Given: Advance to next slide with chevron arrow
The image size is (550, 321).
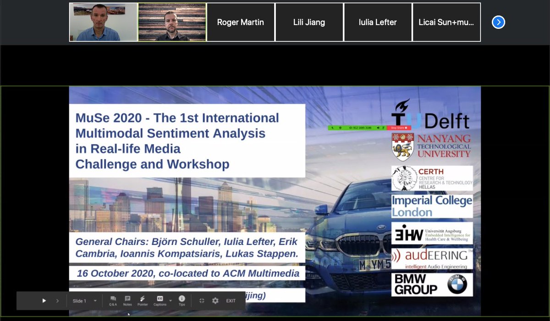Looking at the screenshot, I should [x=57, y=301].
